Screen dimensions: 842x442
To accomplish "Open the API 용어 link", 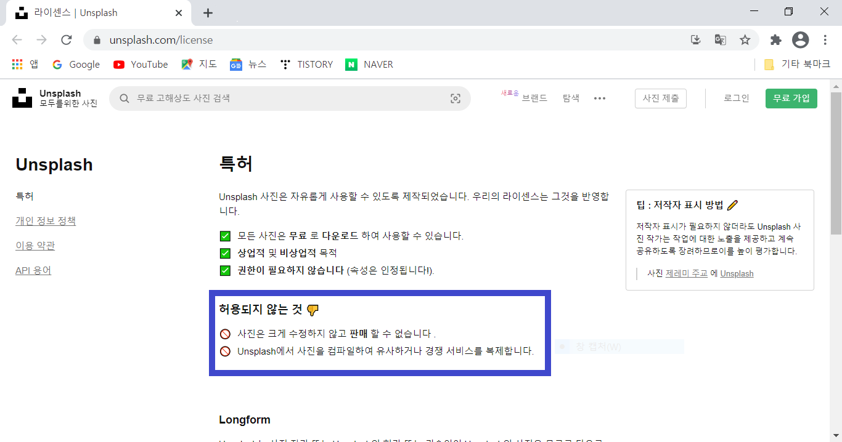I will coord(33,271).
